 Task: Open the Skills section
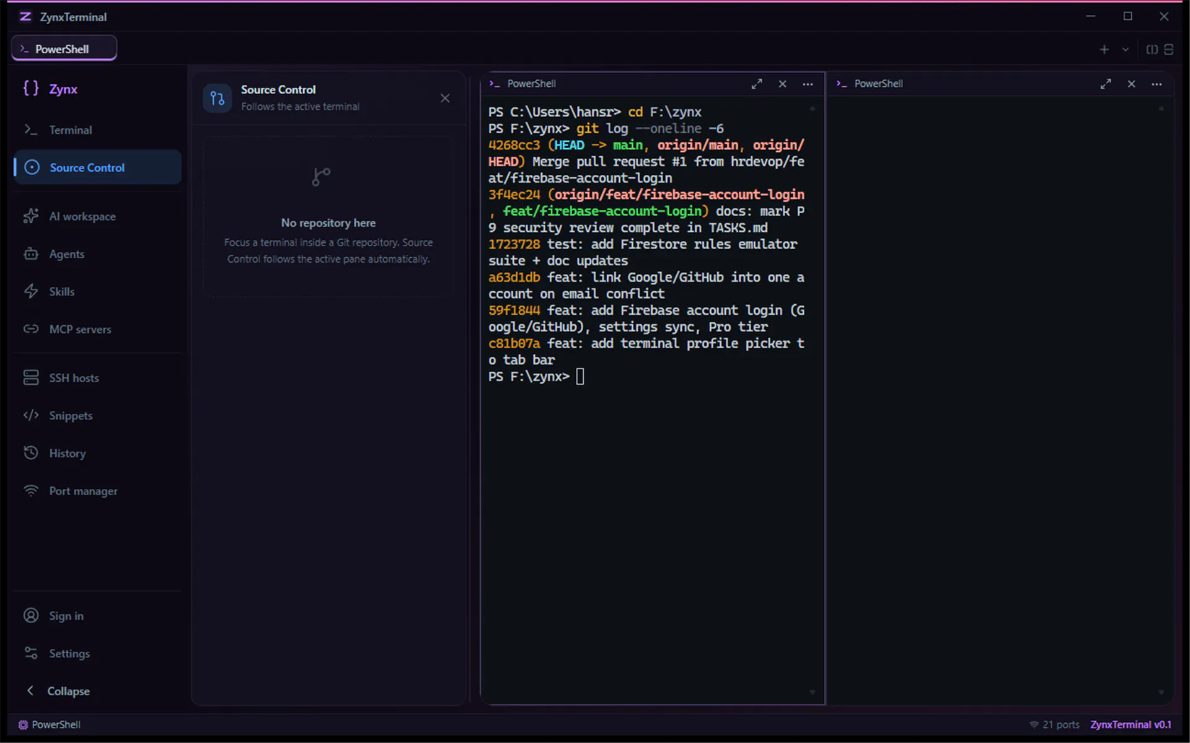(x=98, y=291)
